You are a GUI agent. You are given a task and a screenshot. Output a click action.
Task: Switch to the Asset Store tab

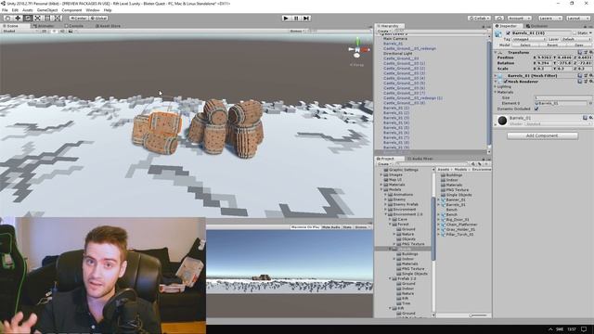pyautogui.click(x=108, y=26)
